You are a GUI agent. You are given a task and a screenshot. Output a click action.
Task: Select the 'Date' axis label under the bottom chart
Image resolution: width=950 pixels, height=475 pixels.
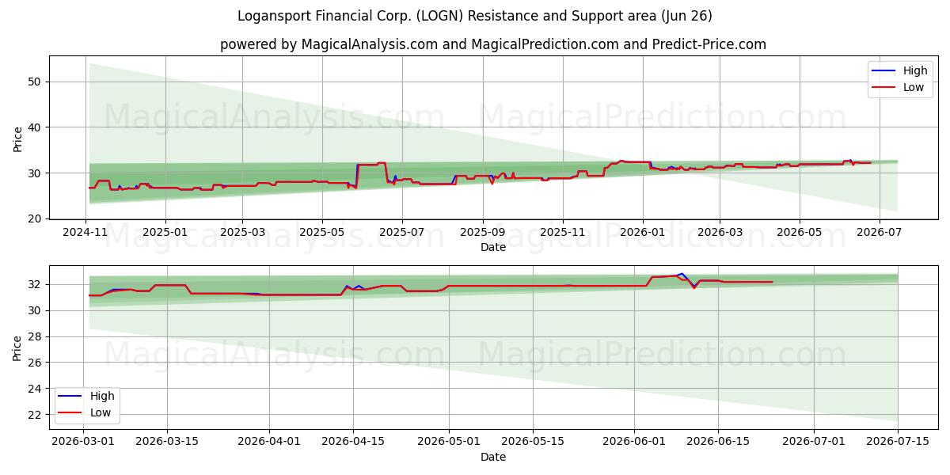tap(493, 457)
